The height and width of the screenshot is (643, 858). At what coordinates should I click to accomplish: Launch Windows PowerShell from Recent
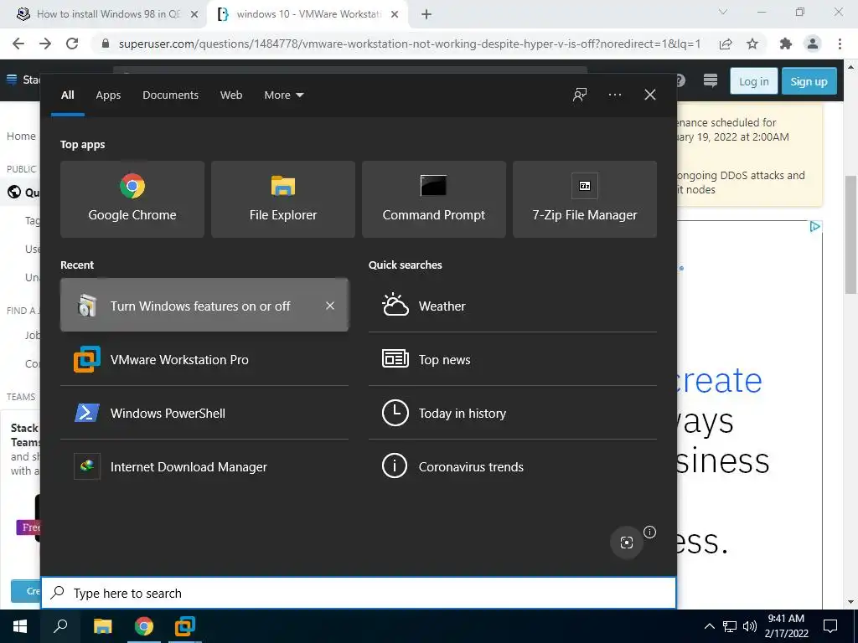click(204, 414)
